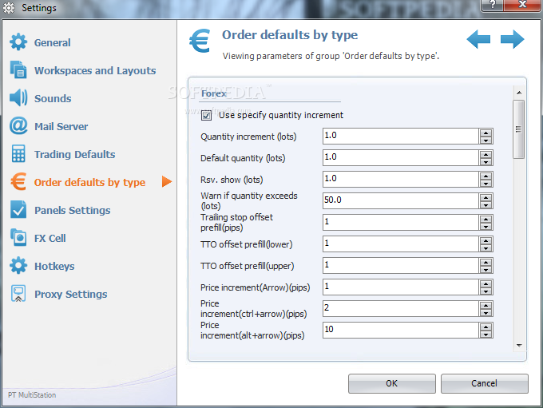Image resolution: width=543 pixels, height=408 pixels.
Task: Click the FX Cell icon
Action: click(x=18, y=238)
